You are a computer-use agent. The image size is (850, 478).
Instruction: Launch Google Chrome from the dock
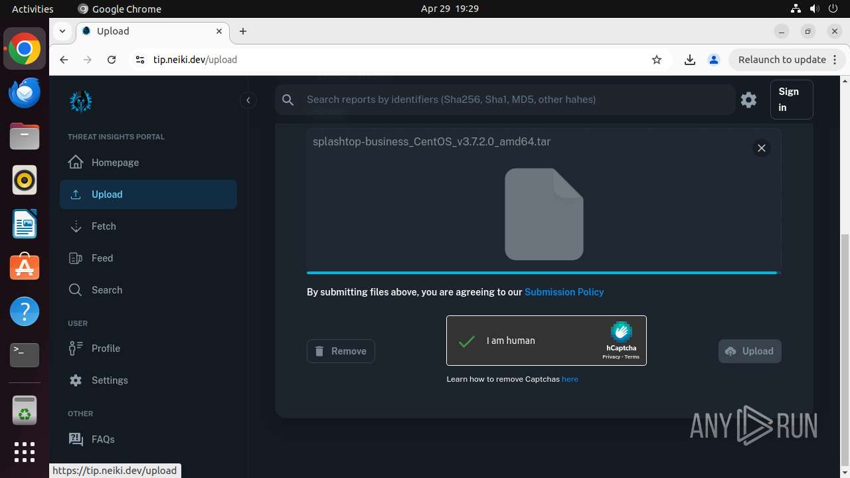[x=25, y=49]
